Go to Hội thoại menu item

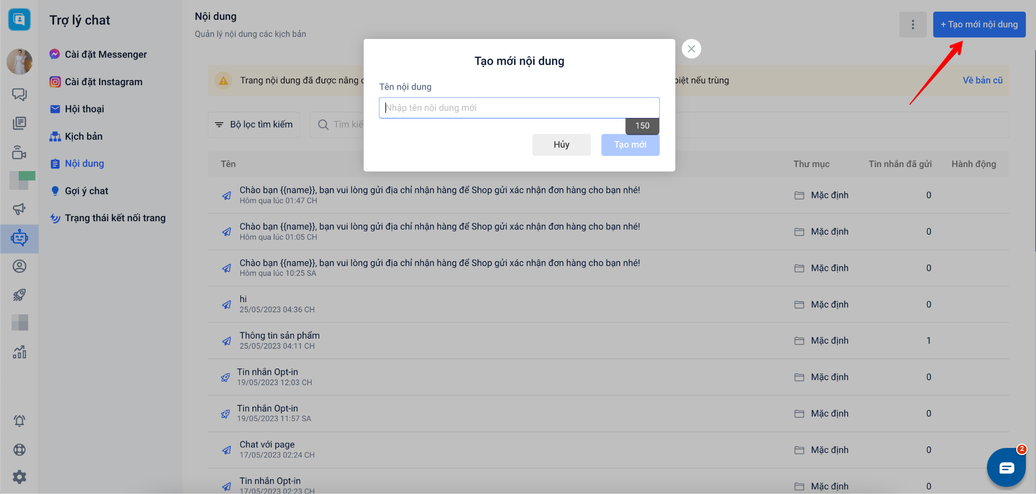[x=77, y=109]
